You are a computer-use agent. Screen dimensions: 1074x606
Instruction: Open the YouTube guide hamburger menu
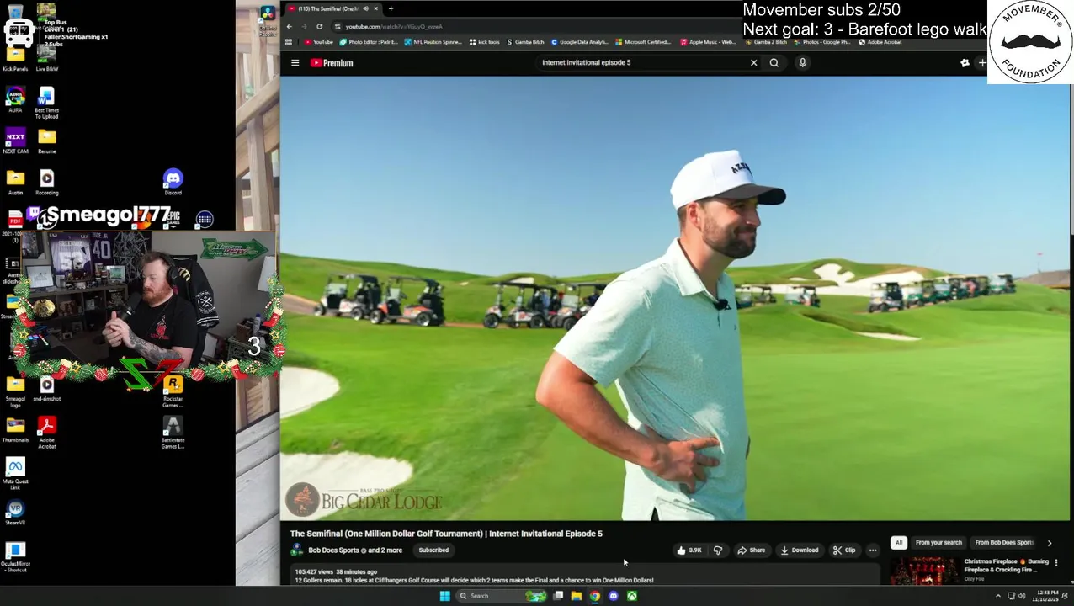295,63
